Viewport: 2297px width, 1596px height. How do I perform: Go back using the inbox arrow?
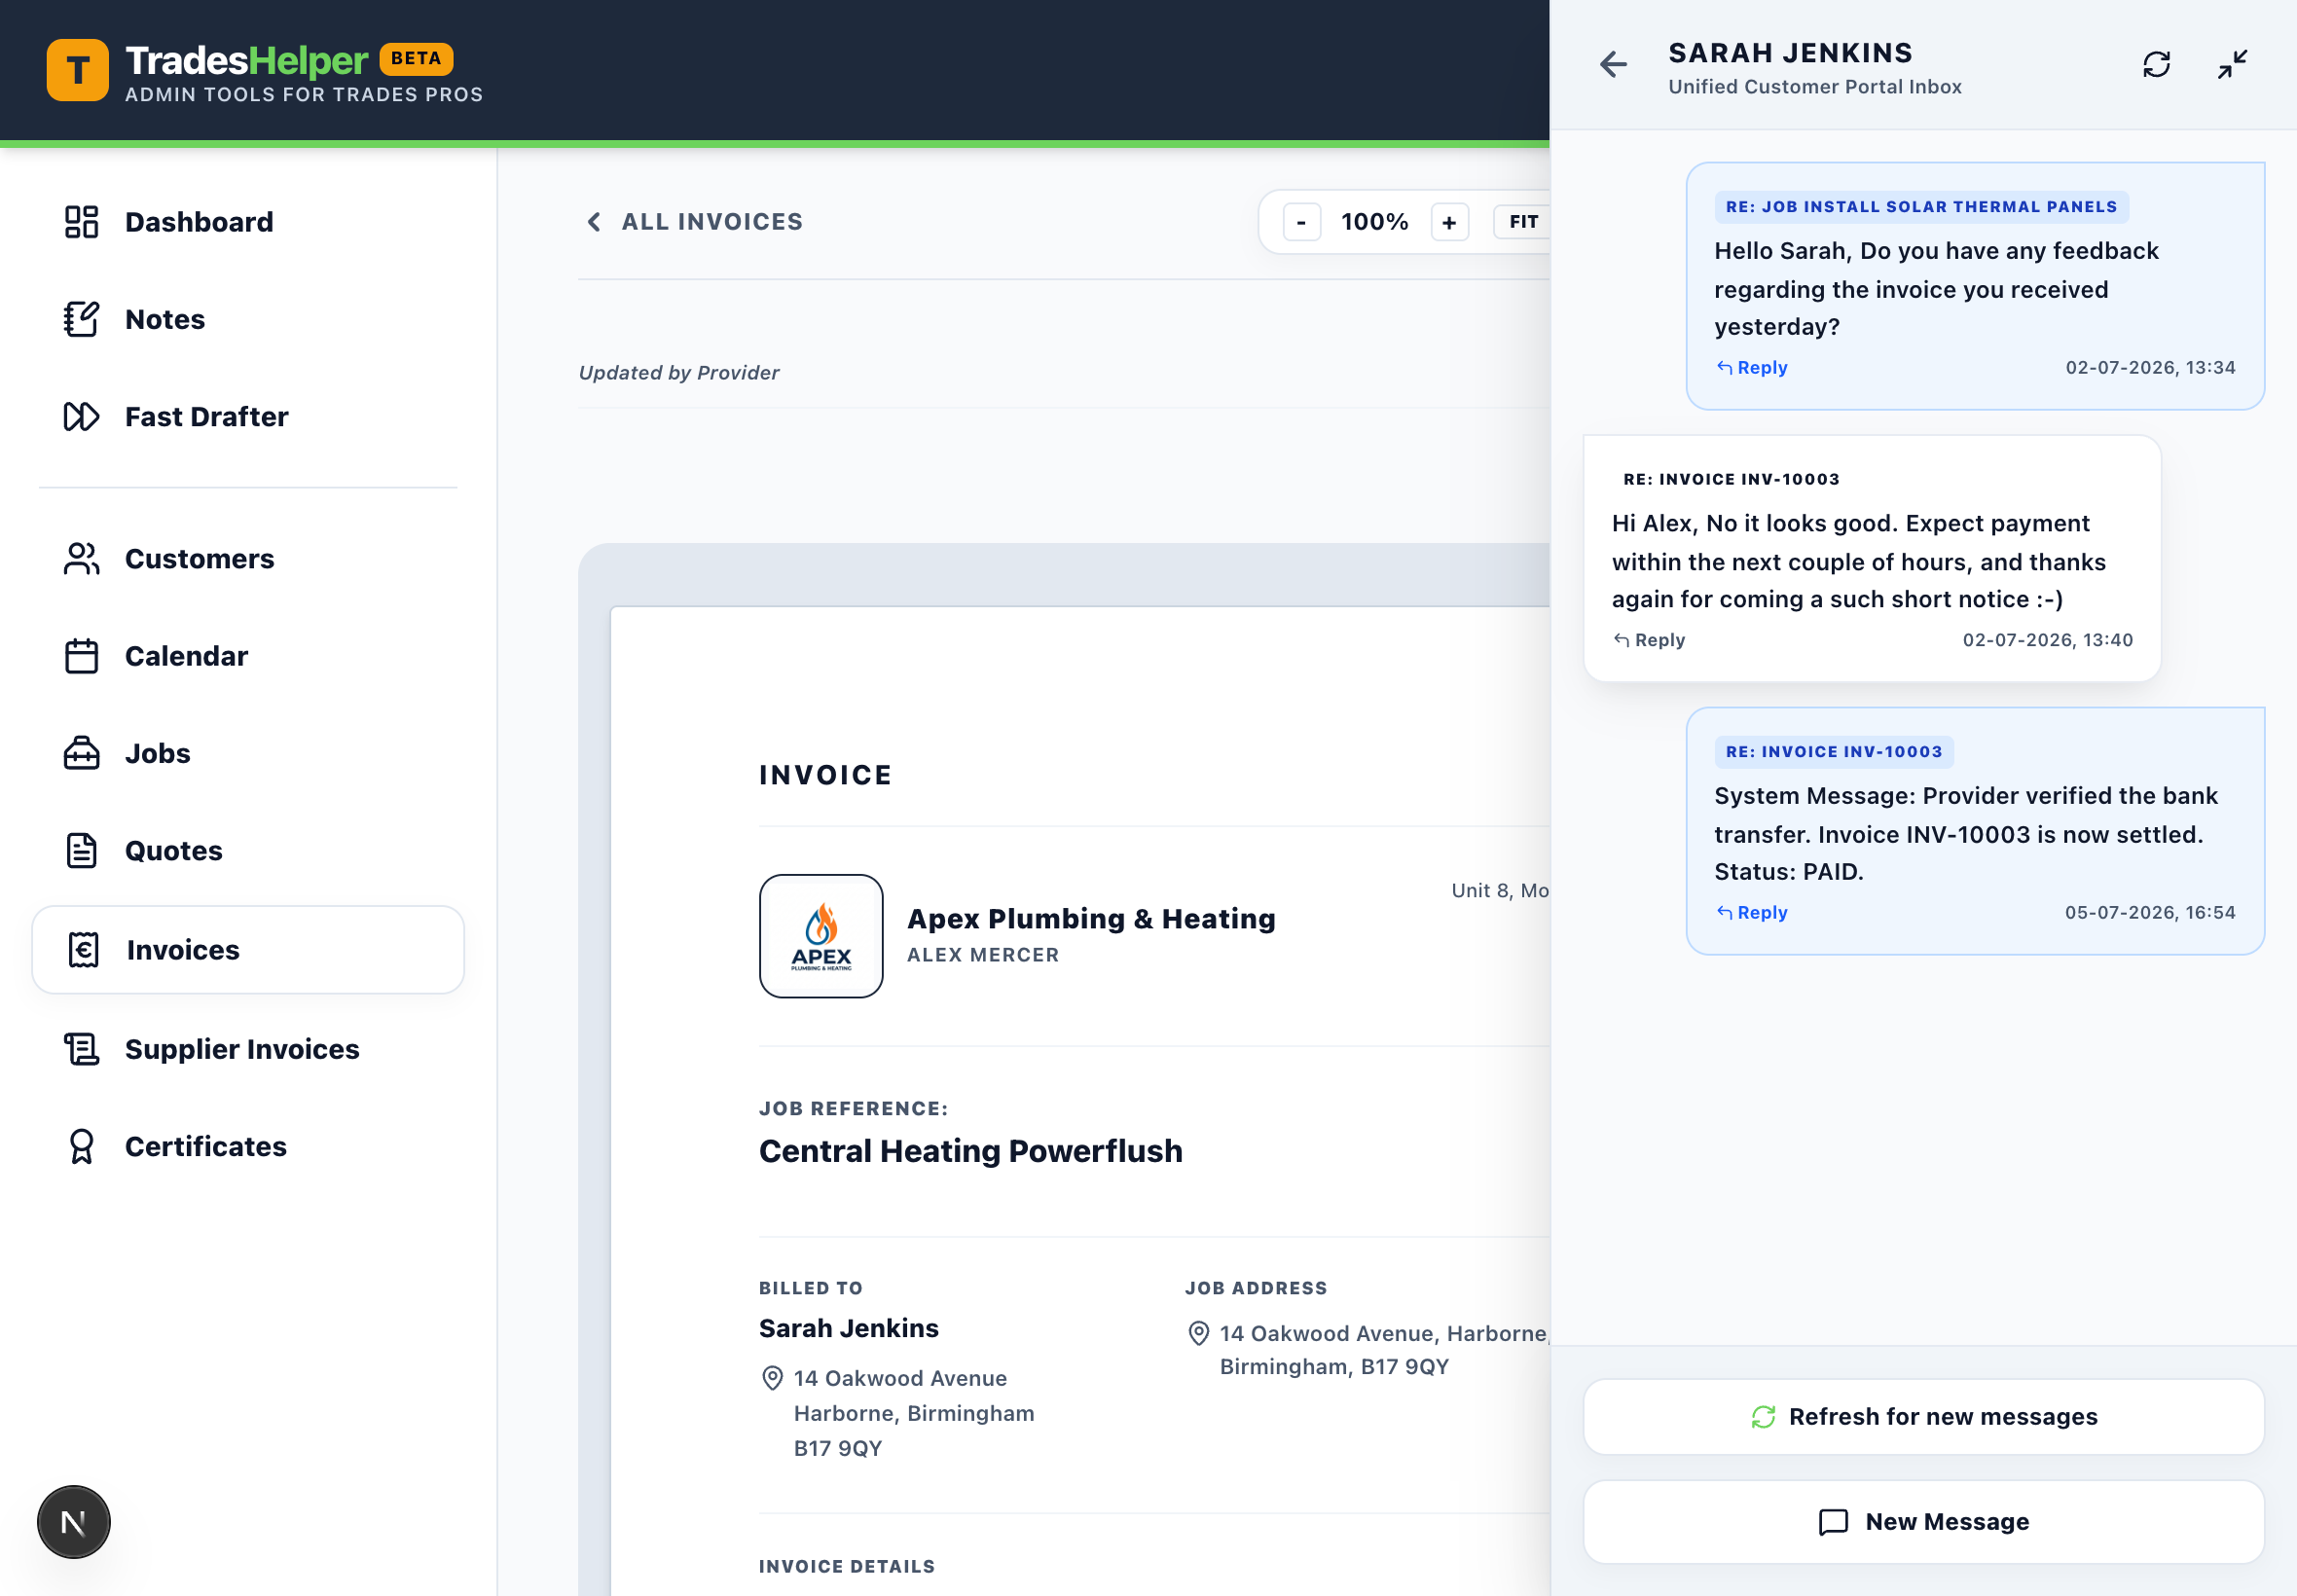tap(1613, 65)
